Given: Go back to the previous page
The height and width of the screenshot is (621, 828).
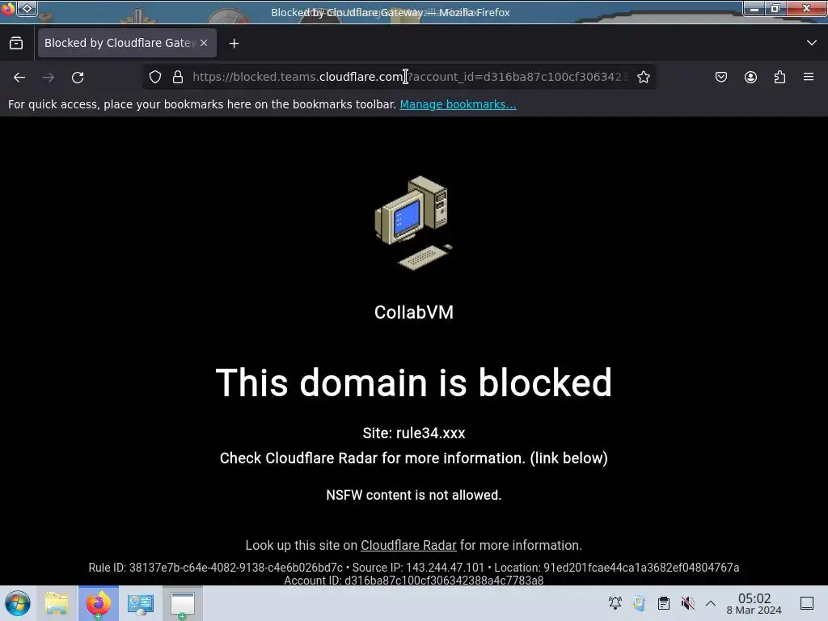Looking at the screenshot, I should pyautogui.click(x=19, y=77).
